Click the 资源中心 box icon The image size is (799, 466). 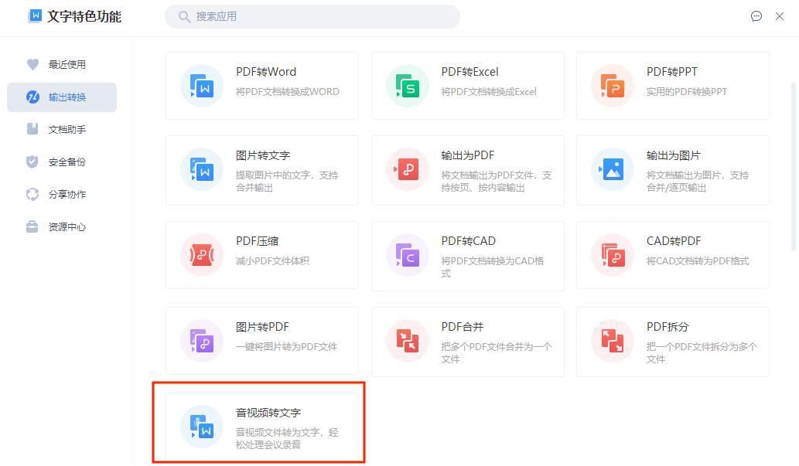32,226
